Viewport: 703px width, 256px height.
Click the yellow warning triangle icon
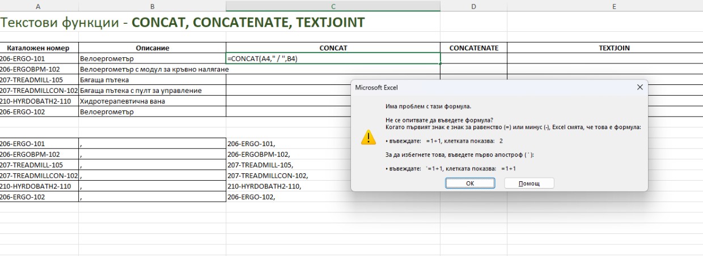click(x=369, y=137)
